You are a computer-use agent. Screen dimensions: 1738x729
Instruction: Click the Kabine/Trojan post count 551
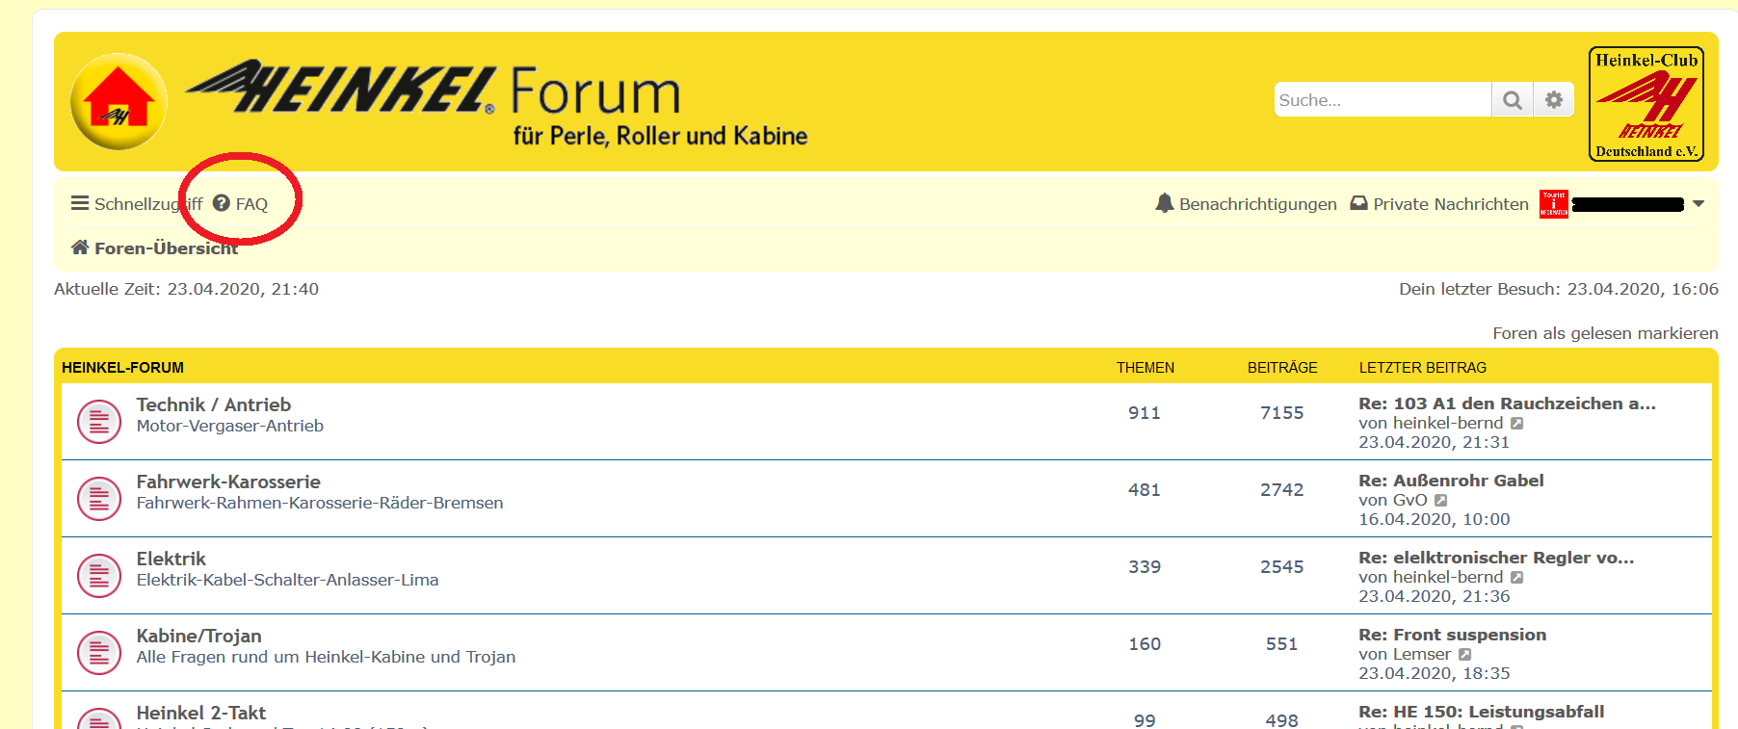coord(1282,644)
